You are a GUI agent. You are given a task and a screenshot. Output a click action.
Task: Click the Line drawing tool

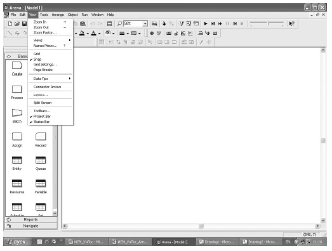(10, 33)
